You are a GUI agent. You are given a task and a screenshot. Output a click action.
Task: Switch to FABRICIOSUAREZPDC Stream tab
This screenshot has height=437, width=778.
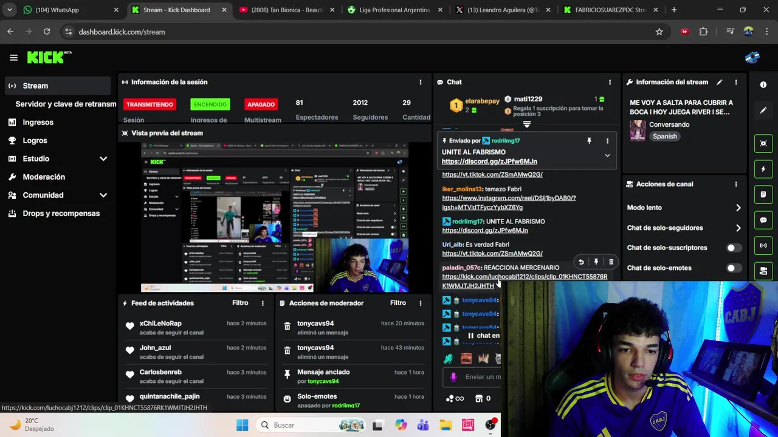point(610,10)
